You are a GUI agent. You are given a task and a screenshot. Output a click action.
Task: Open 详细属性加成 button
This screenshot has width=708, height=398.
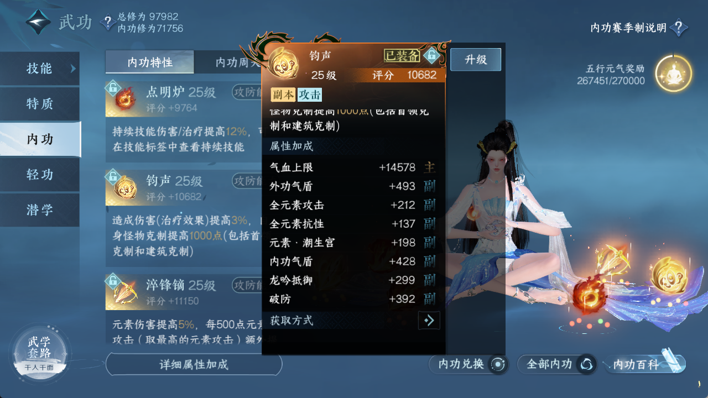[x=194, y=364]
